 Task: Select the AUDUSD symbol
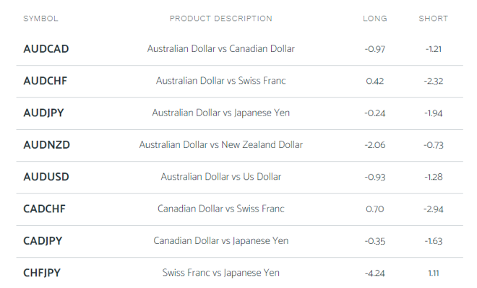[x=46, y=177]
